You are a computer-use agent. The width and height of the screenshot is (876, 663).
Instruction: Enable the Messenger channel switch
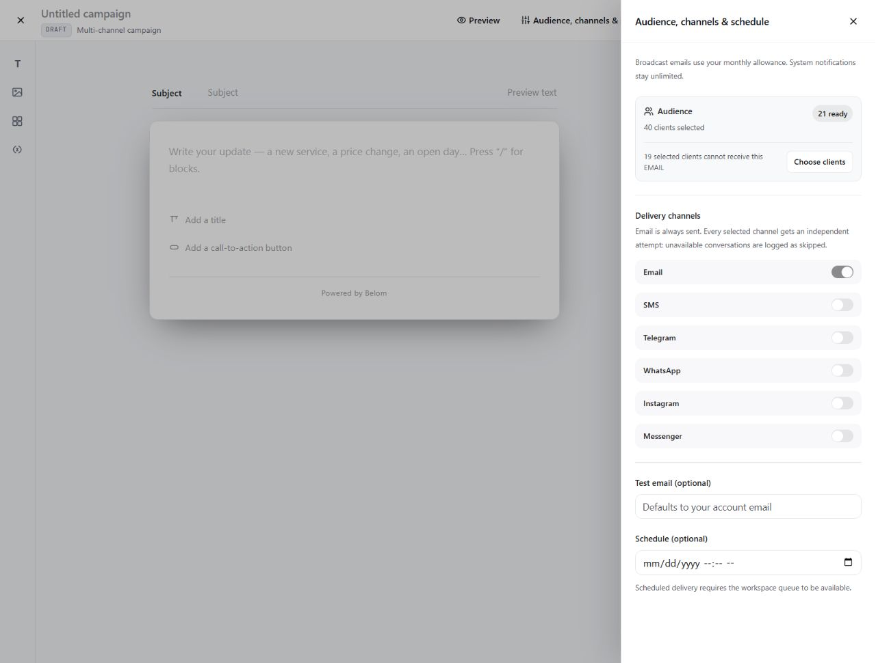(x=842, y=436)
